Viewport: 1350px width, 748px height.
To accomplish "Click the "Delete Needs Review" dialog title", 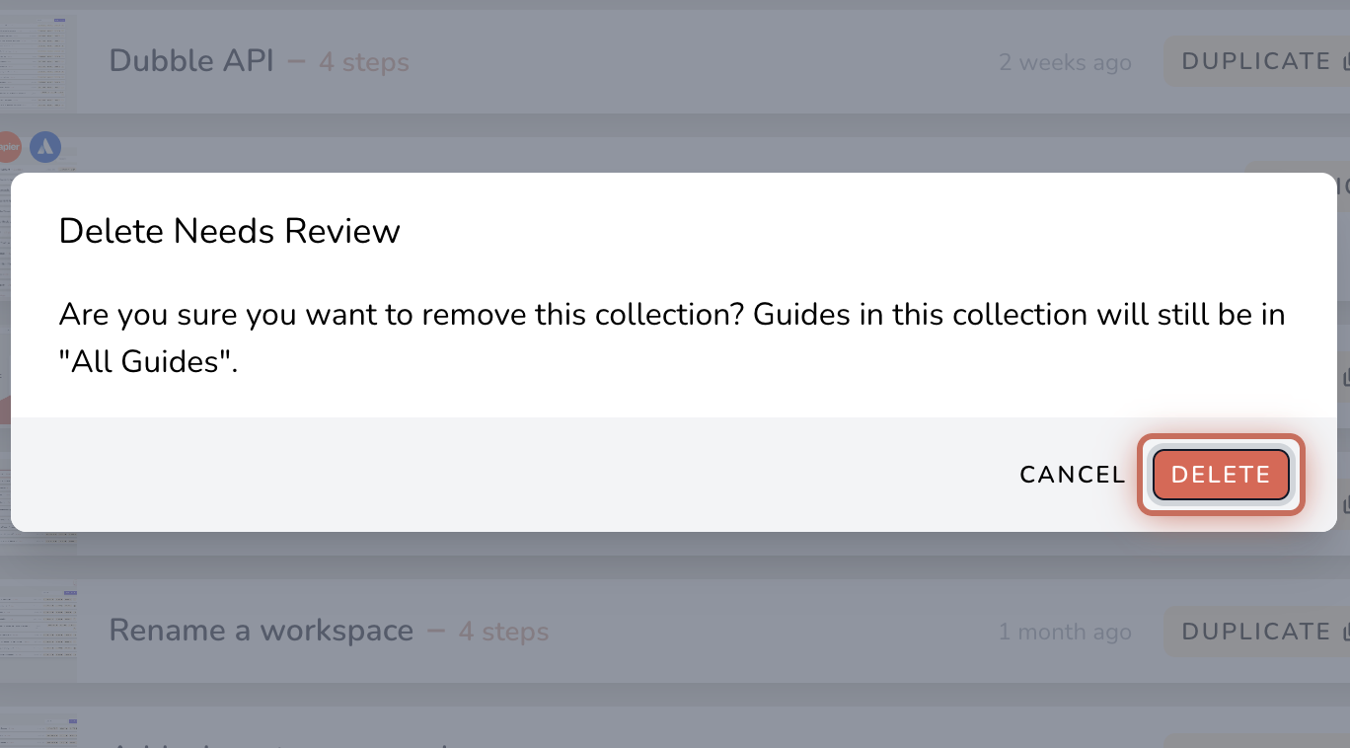I will (230, 231).
